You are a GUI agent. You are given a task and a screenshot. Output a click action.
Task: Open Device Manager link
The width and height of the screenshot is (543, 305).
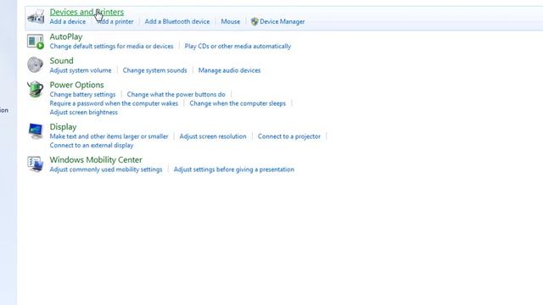point(283,21)
